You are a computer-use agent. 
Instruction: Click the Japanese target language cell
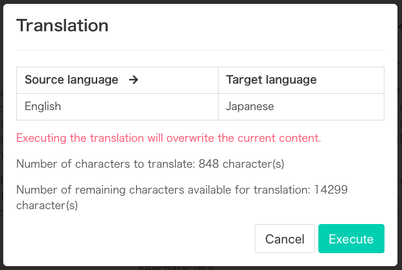click(x=301, y=107)
